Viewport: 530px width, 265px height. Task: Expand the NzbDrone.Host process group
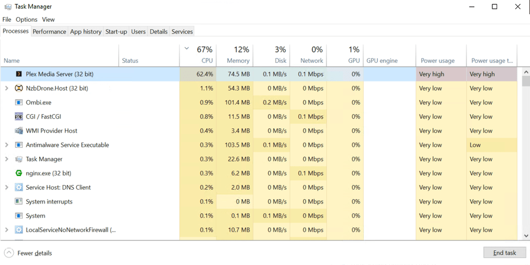point(6,88)
